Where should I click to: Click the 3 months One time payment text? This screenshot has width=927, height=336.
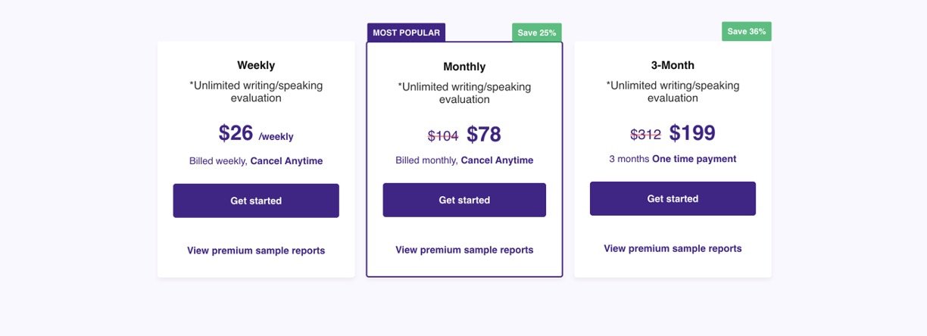(673, 159)
